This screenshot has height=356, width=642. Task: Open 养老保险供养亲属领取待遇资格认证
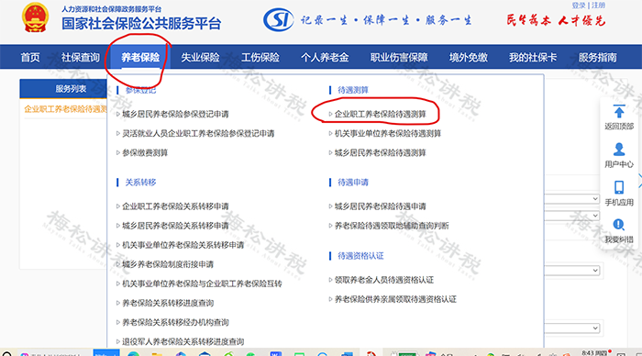[395, 299]
